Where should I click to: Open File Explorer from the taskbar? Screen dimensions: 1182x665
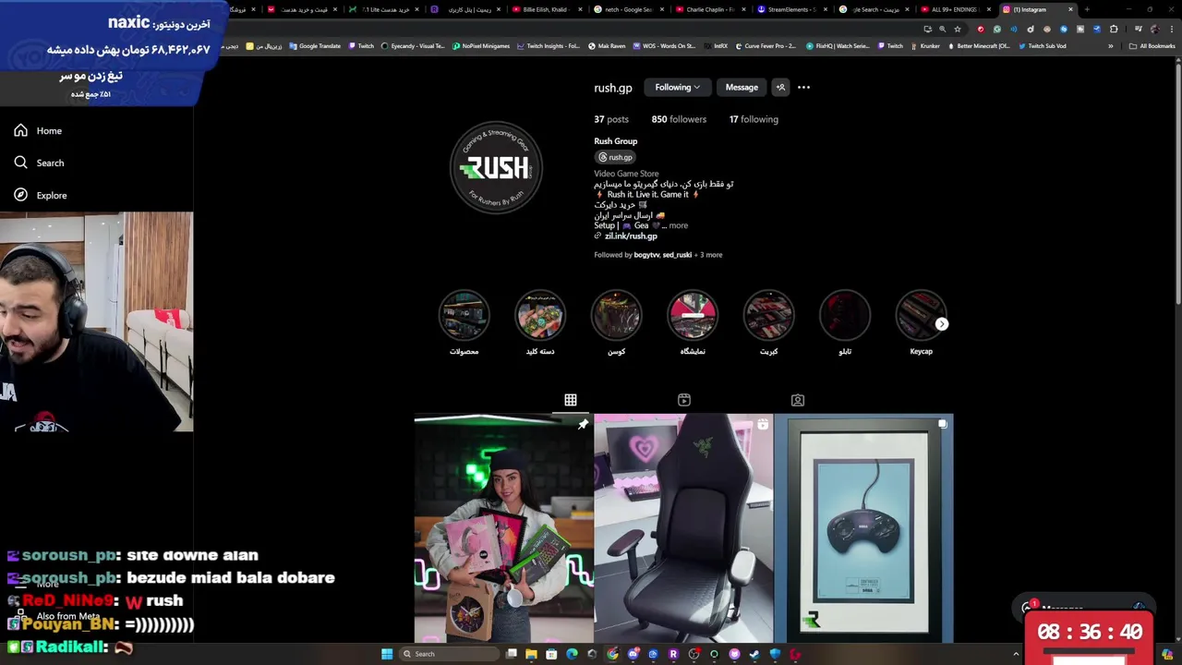pyautogui.click(x=531, y=654)
